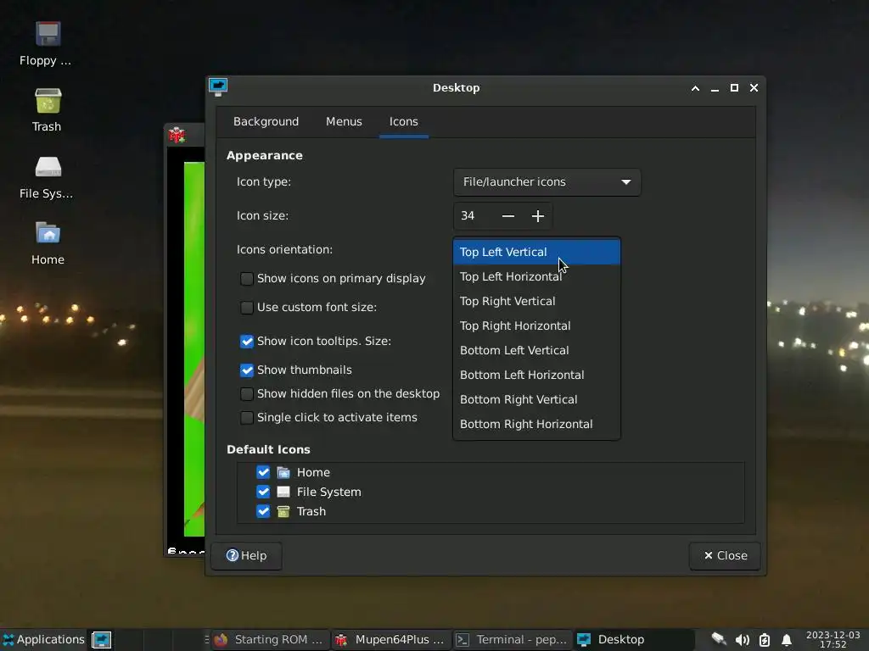869x651 pixels.
Task: Uncheck the File System default icon checkbox
Action: tap(263, 492)
